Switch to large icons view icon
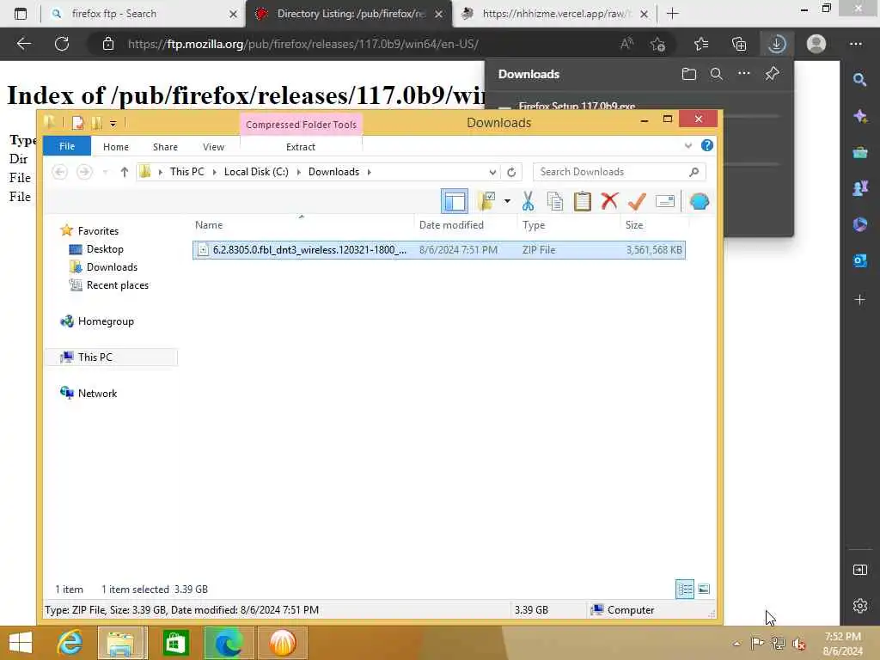Viewport: 880px width, 660px height. [x=704, y=589]
